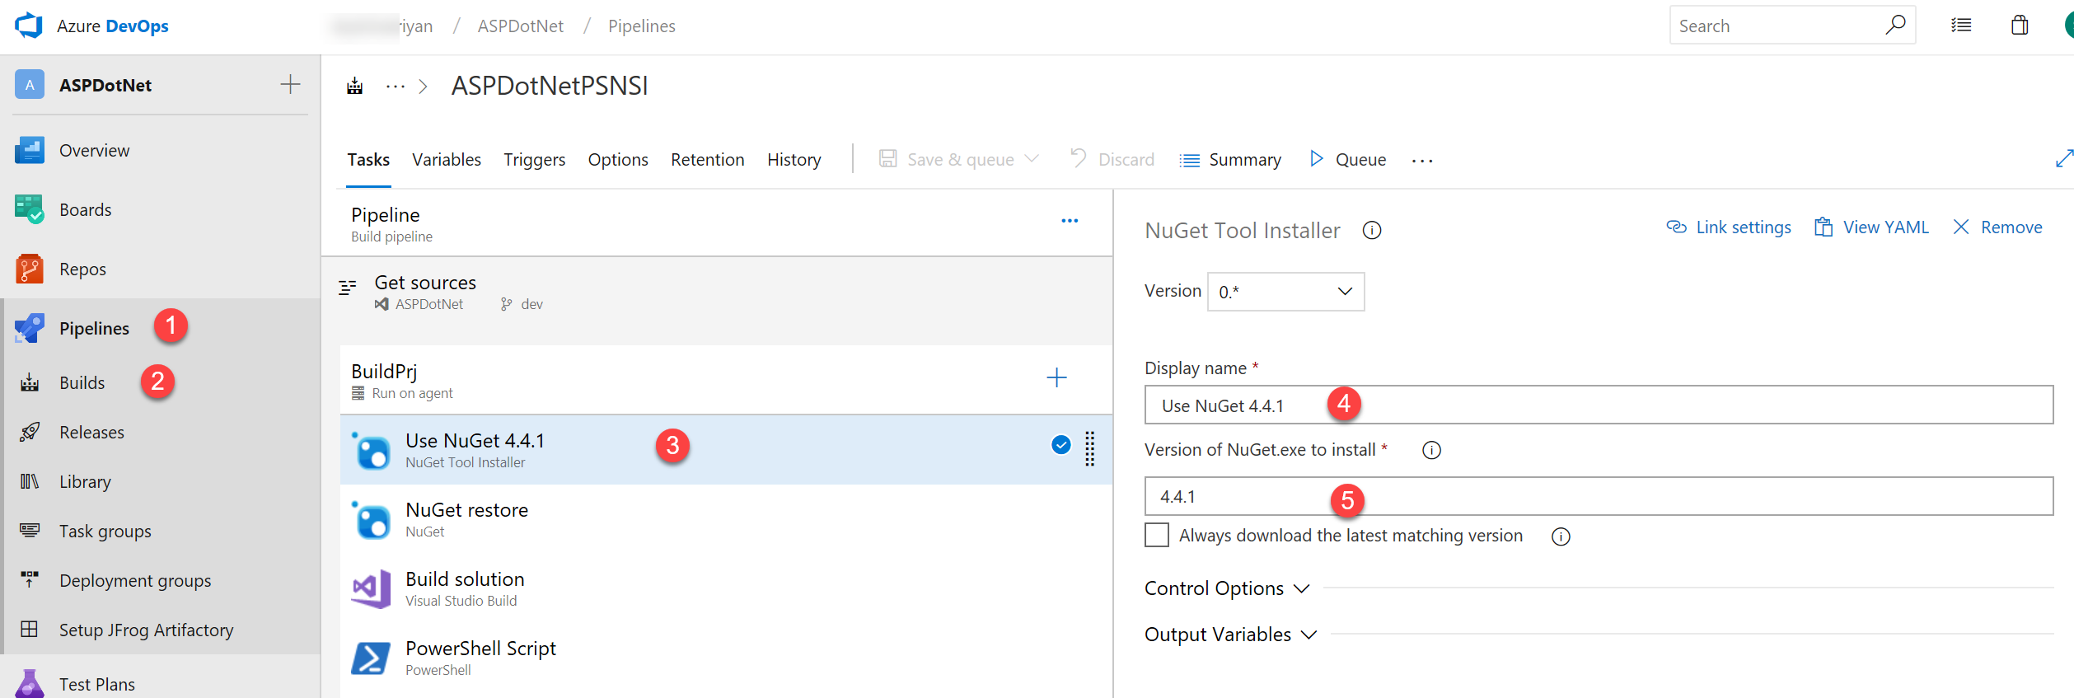Screen dimensions: 2074x698
Task: Open the Test Plans flask icon
Action: coord(30,684)
